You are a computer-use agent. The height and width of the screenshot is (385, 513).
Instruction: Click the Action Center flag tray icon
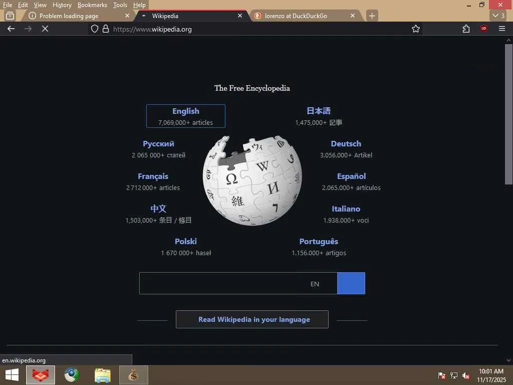pyautogui.click(x=441, y=375)
